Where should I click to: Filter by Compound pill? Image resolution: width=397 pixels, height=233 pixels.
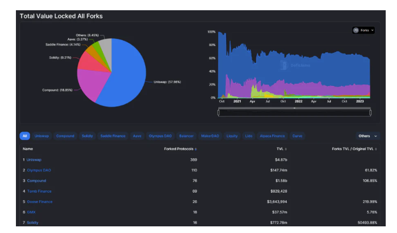[65, 136]
